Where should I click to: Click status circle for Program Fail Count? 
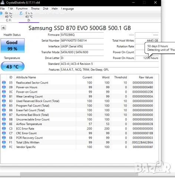click(x=4, y=105)
